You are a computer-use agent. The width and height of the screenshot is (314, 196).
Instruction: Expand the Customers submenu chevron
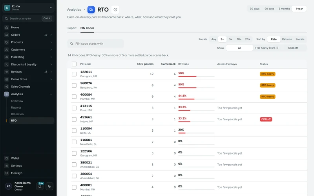click(x=51, y=50)
